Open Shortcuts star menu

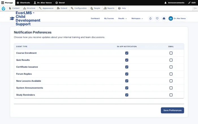coord(23,3)
